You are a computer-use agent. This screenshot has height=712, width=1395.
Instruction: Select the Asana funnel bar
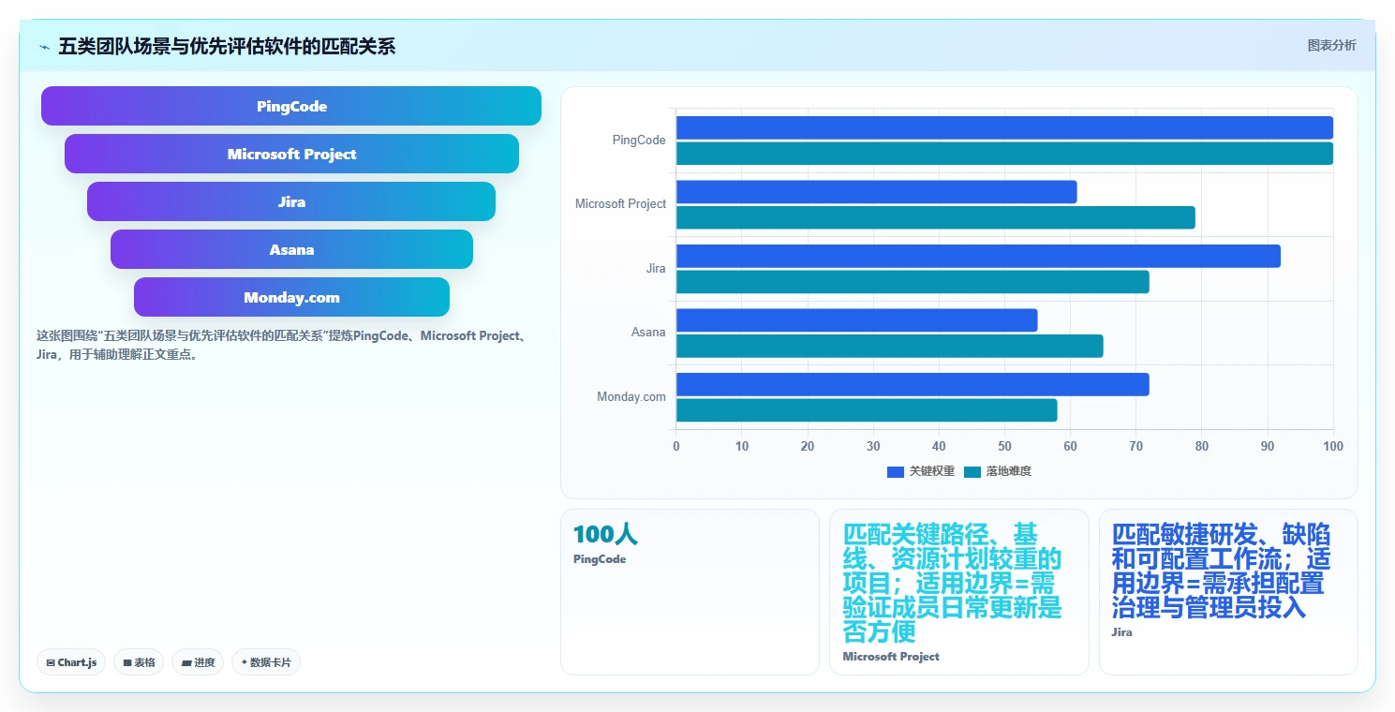291,249
